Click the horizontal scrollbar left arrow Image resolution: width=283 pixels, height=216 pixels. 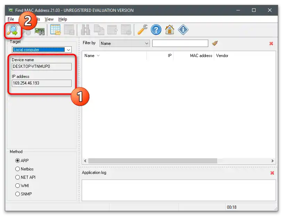pos(85,161)
